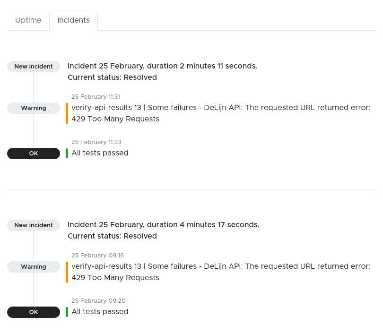Click the New incident badge for the 2 minutes 11 seconds incident
The image size is (383, 333).
pos(34,67)
